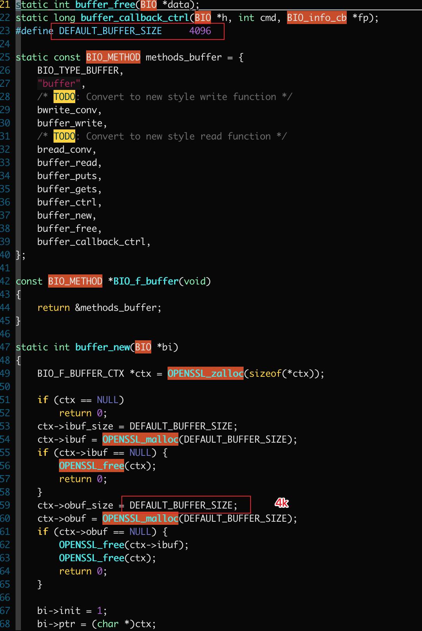Image resolution: width=422 pixels, height=631 pixels.
Task: Click line number 47 in the gutter
Action: 5,347
